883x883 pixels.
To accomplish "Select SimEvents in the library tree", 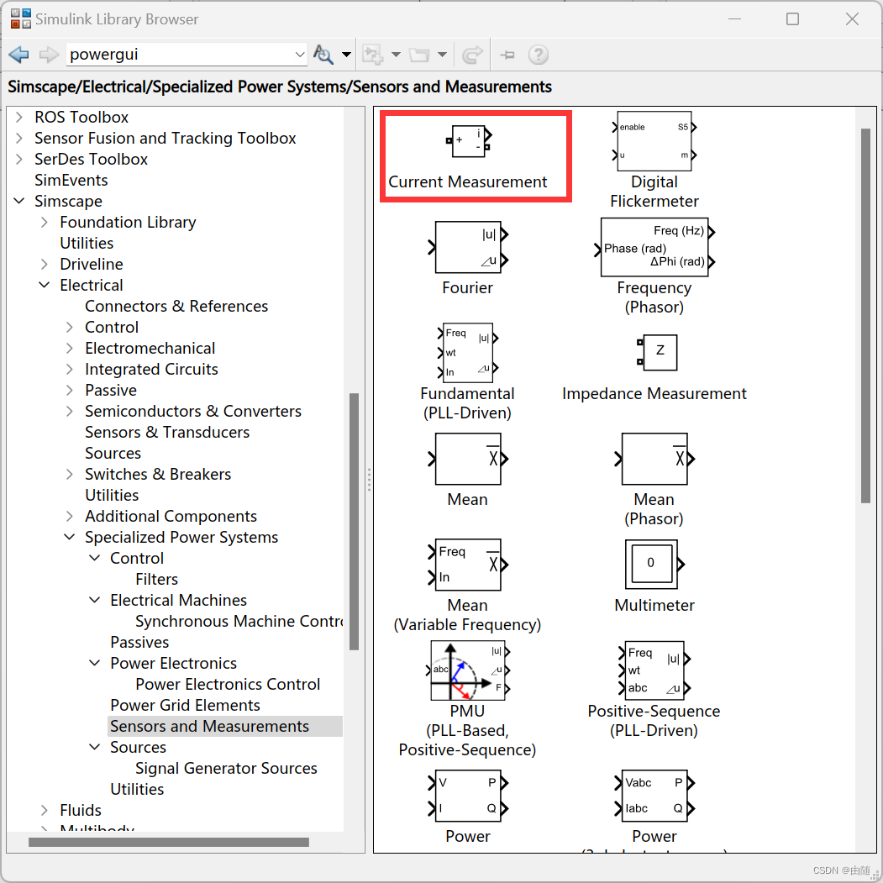I will pos(71,180).
